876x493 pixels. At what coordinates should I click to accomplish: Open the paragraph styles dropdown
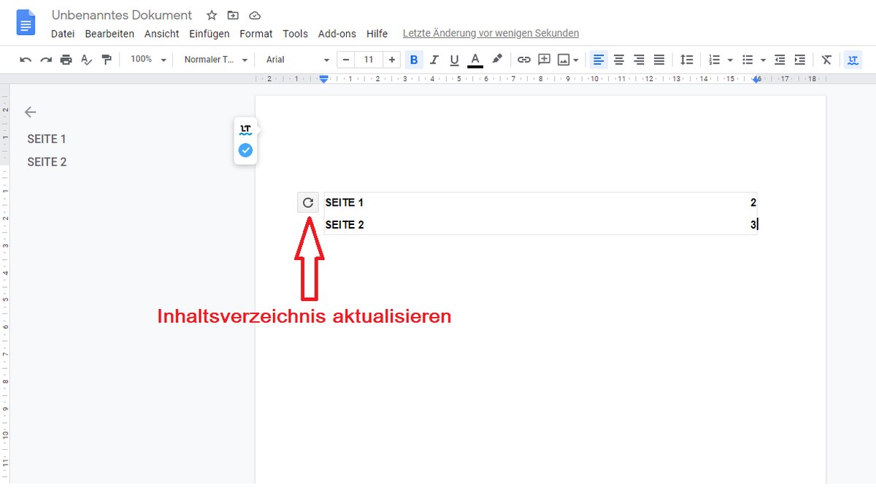[214, 59]
